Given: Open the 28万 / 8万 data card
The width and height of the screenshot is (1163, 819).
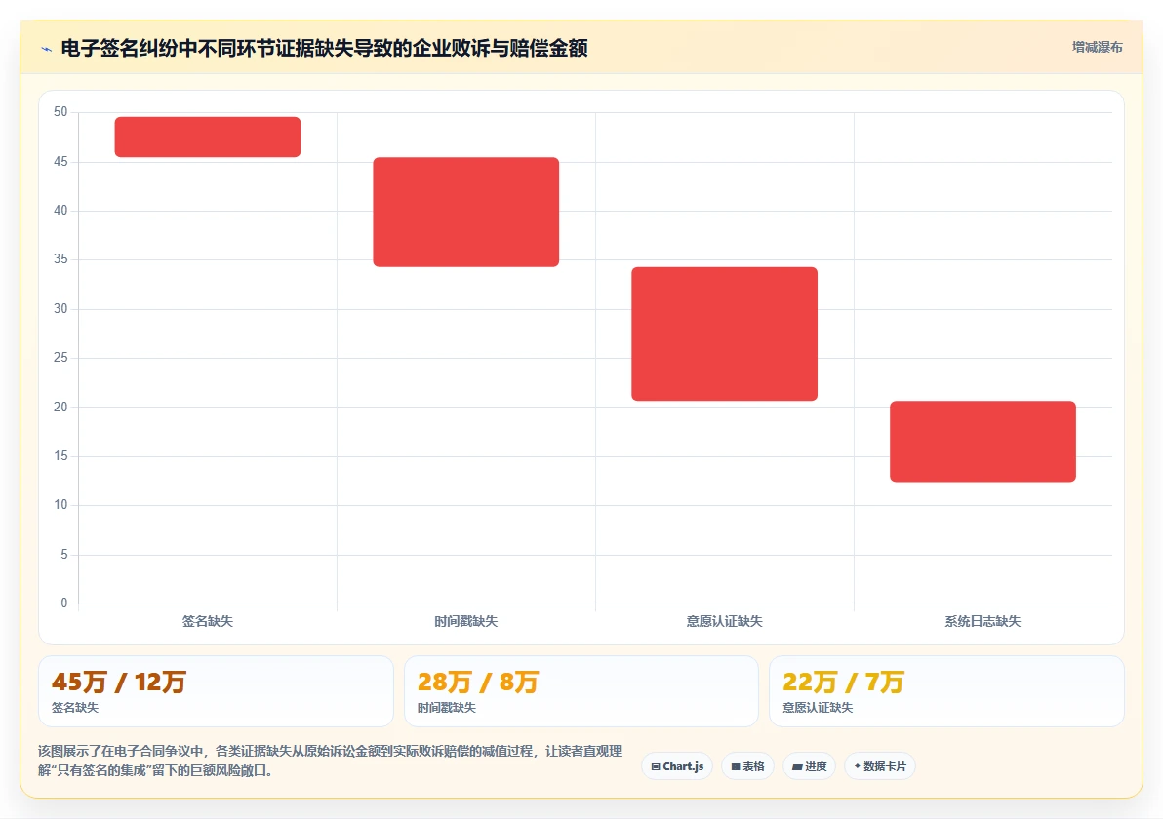Looking at the screenshot, I should (581, 690).
